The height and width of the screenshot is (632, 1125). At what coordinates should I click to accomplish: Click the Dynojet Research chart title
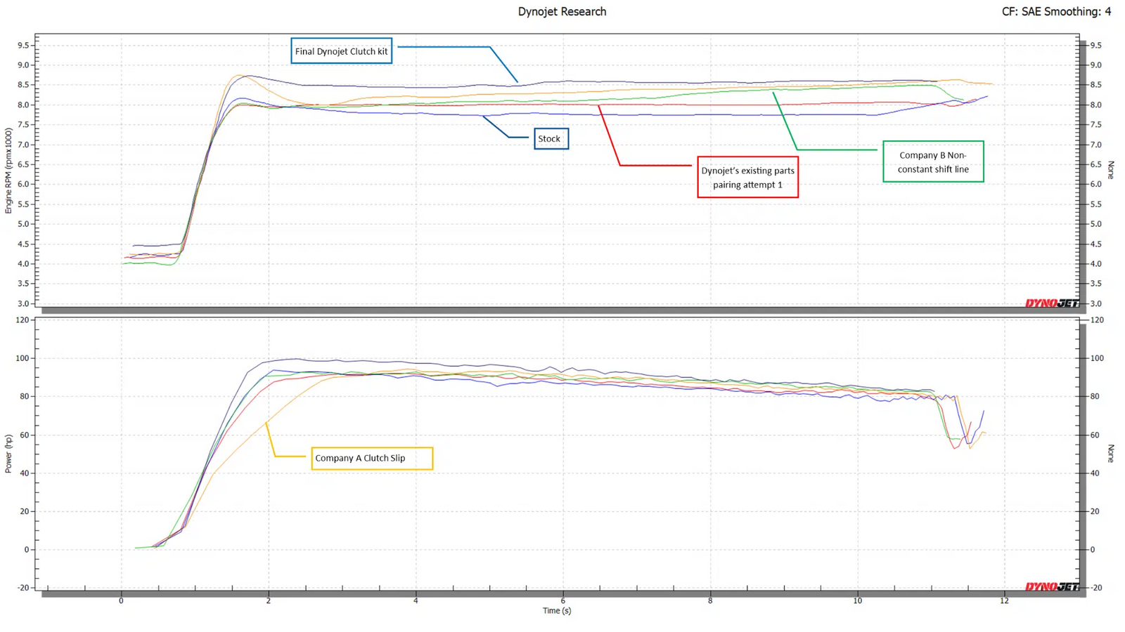[562, 12]
